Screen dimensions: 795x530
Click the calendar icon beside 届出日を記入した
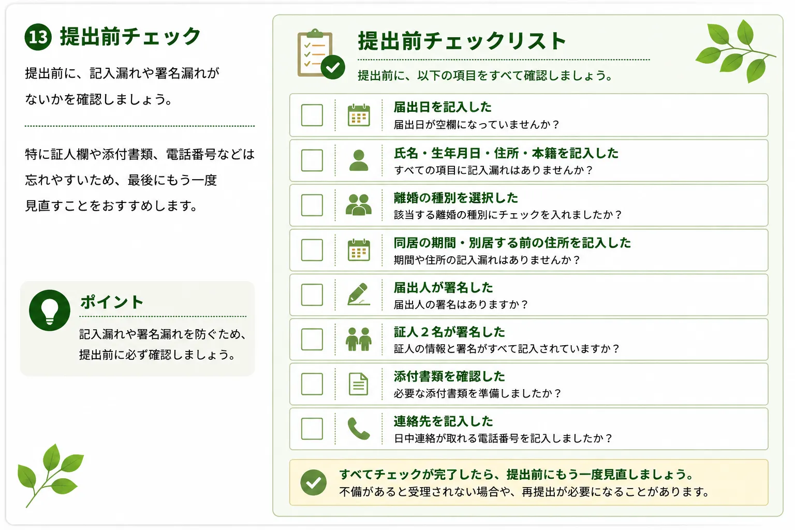point(359,115)
